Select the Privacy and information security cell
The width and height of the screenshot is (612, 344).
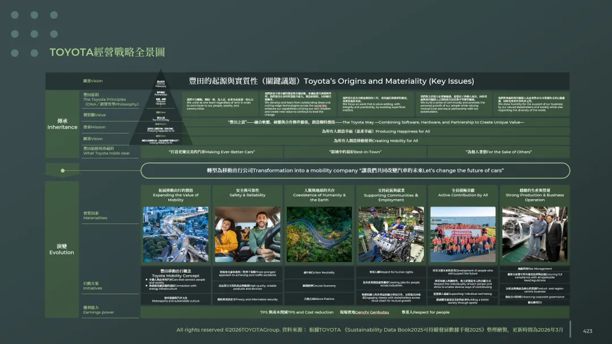point(248,299)
